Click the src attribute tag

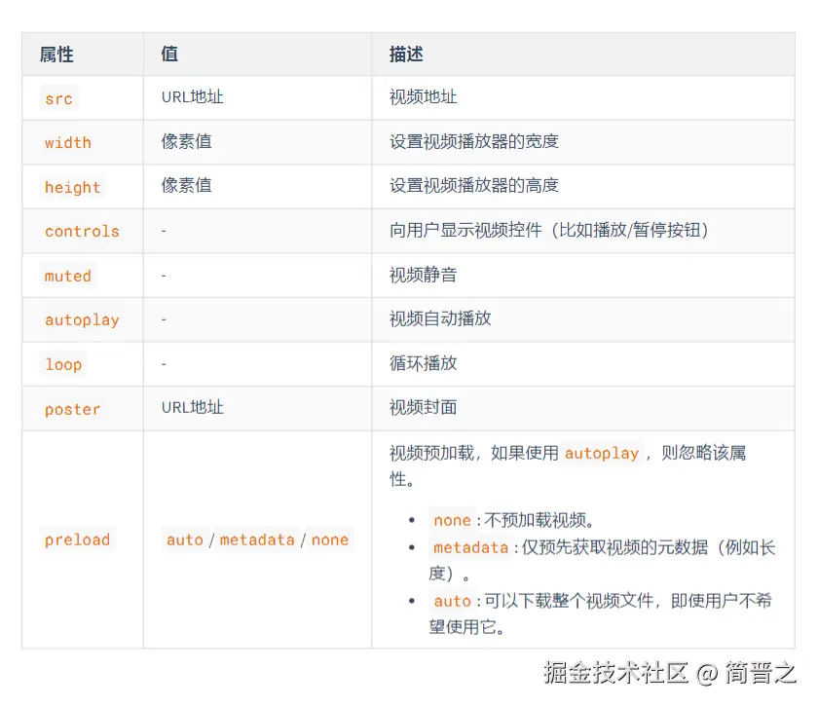click(58, 98)
